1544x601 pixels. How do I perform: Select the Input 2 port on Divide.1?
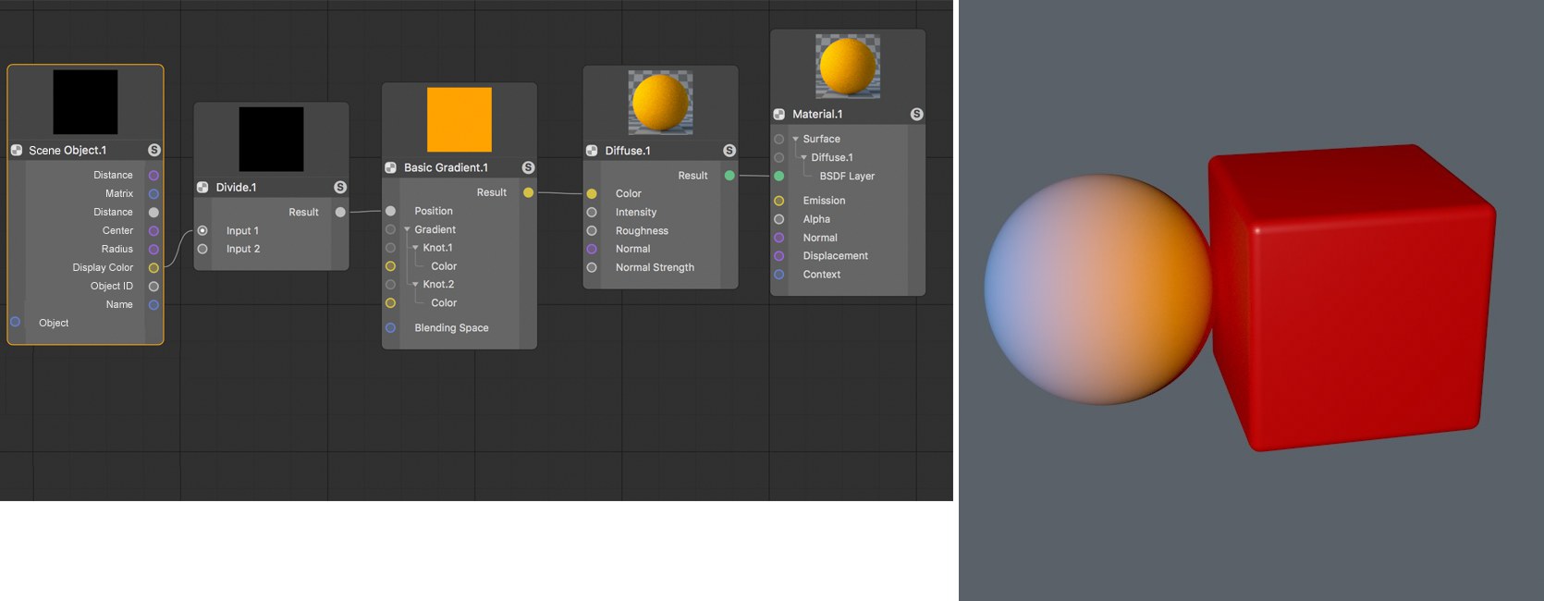(202, 249)
